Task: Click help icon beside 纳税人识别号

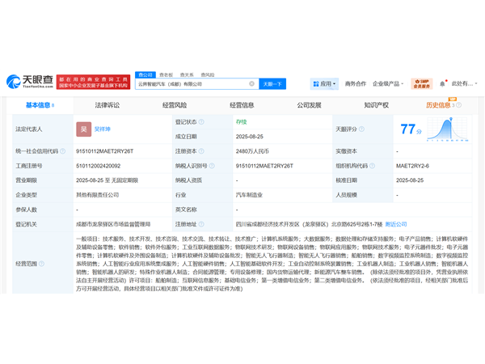Action: coord(212,166)
